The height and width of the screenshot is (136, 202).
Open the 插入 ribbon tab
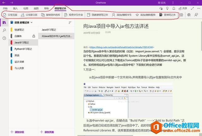[x=15, y=8]
